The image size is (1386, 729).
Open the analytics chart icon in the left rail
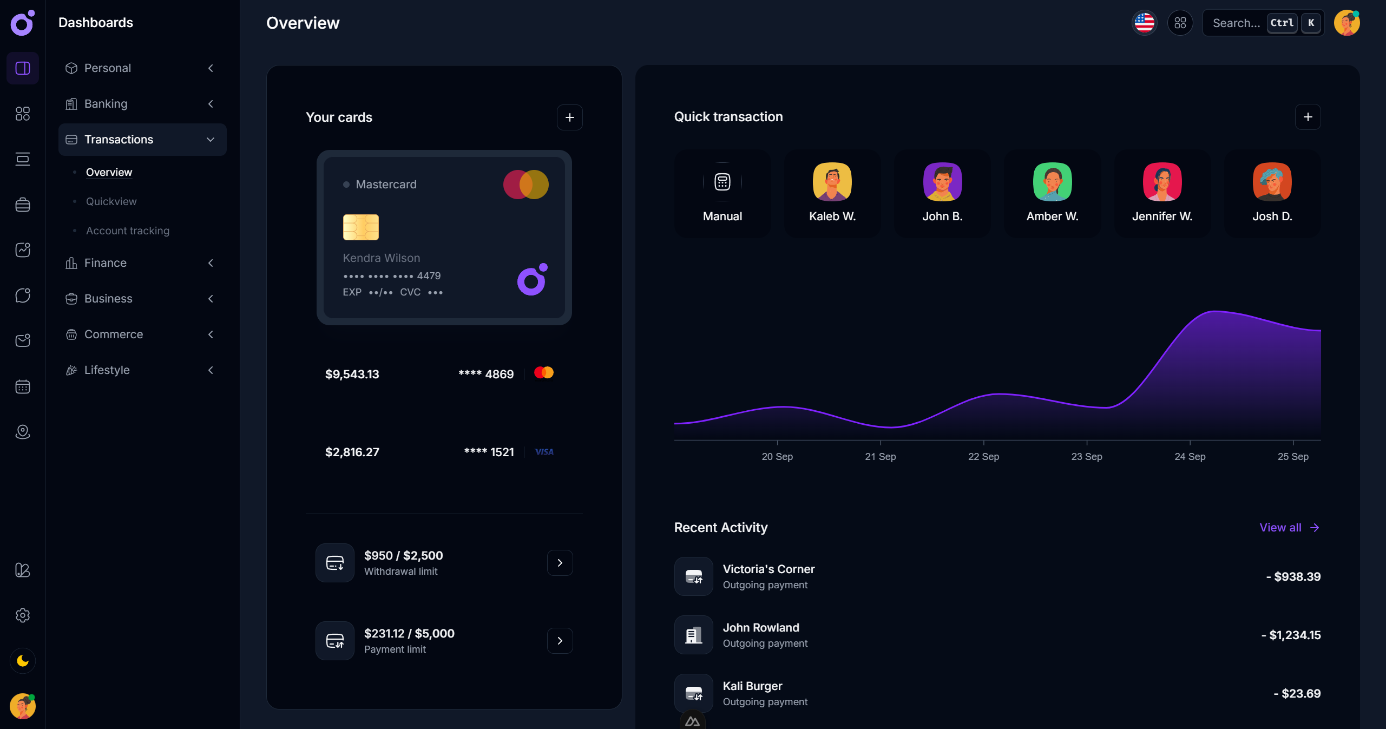coord(23,250)
